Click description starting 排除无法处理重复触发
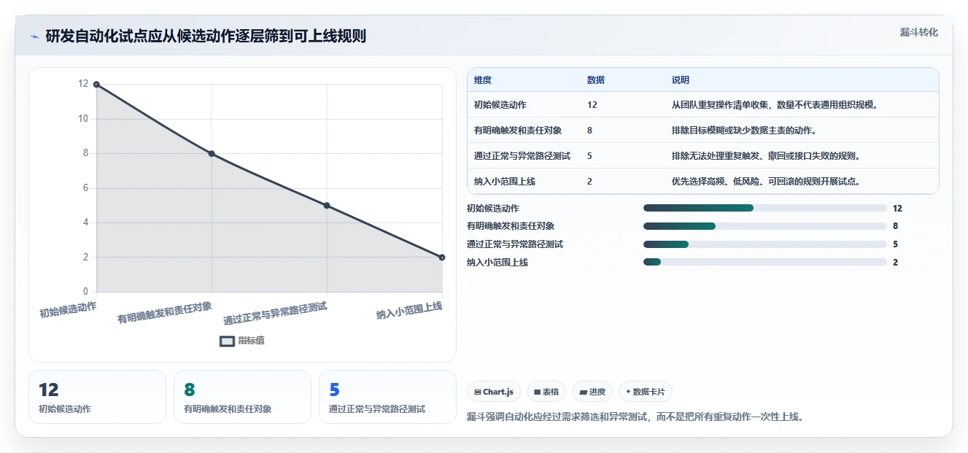 click(x=766, y=156)
